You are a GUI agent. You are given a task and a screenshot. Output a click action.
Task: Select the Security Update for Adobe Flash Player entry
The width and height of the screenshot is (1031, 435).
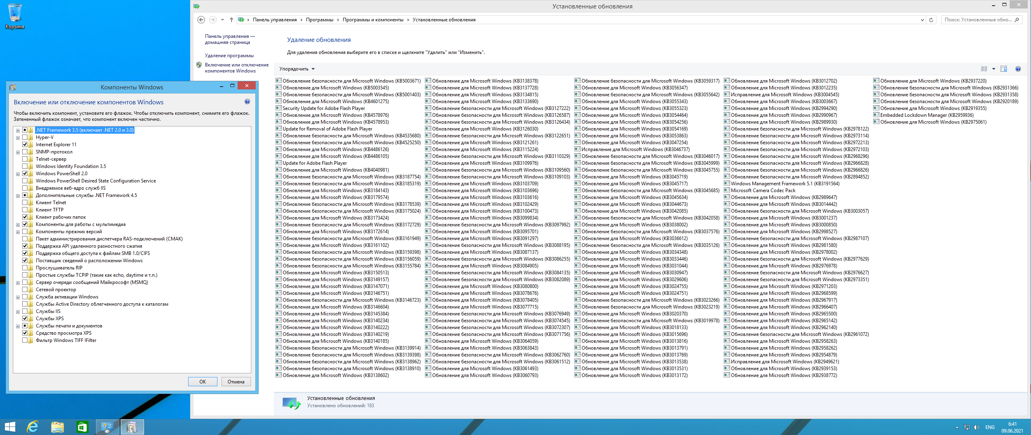pyautogui.click(x=323, y=108)
